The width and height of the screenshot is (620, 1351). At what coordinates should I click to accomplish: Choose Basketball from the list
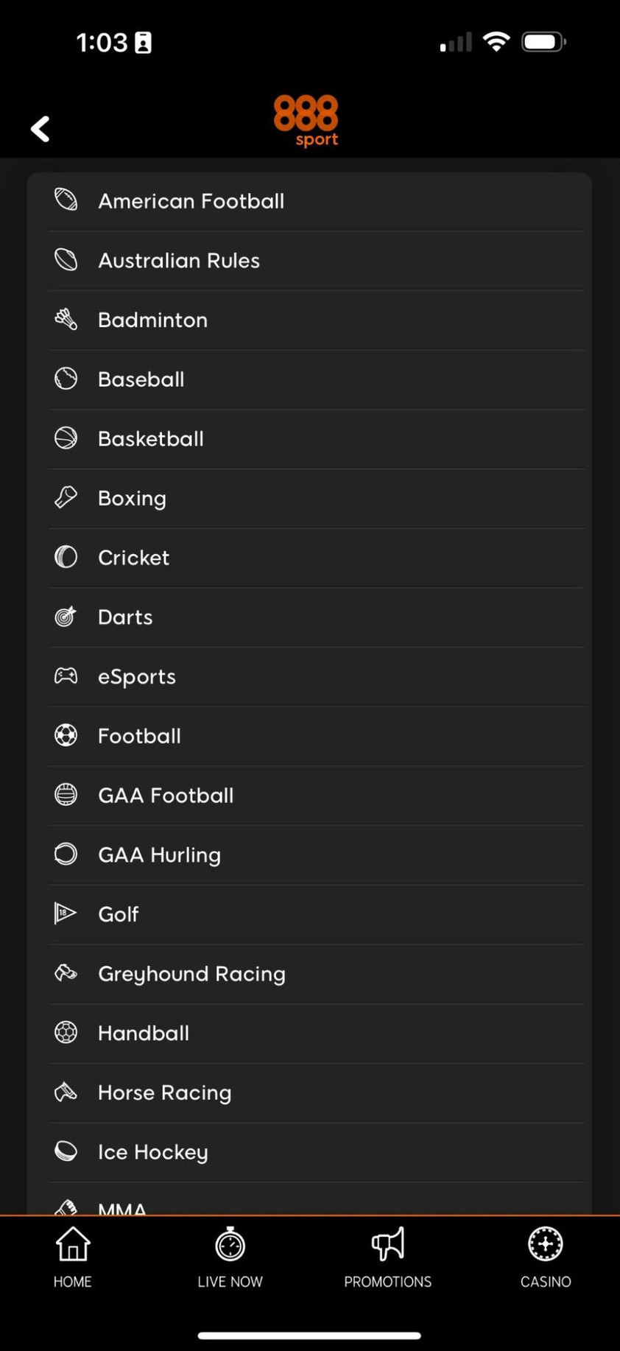coord(151,439)
